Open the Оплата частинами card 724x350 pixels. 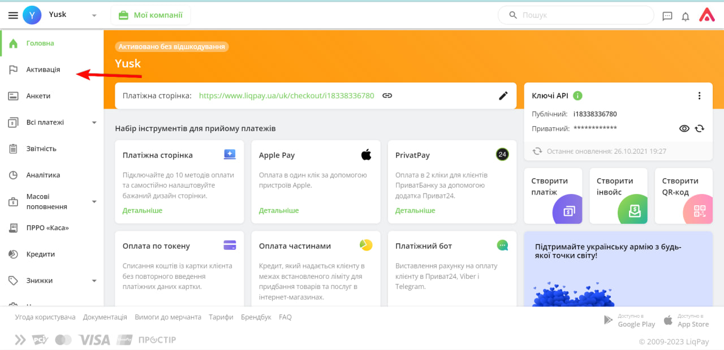pos(316,269)
